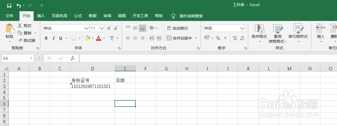
Task: Apply percent style
Action: (x=218, y=38)
